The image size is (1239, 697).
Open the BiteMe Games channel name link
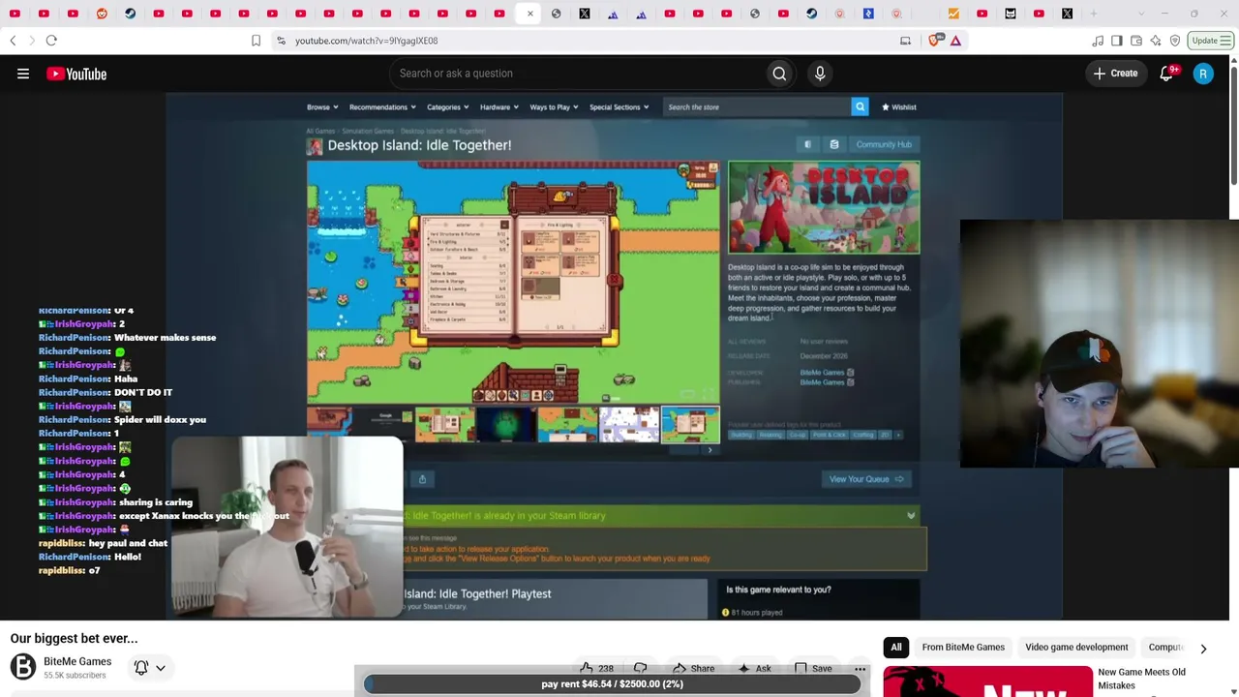[x=77, y=661]
